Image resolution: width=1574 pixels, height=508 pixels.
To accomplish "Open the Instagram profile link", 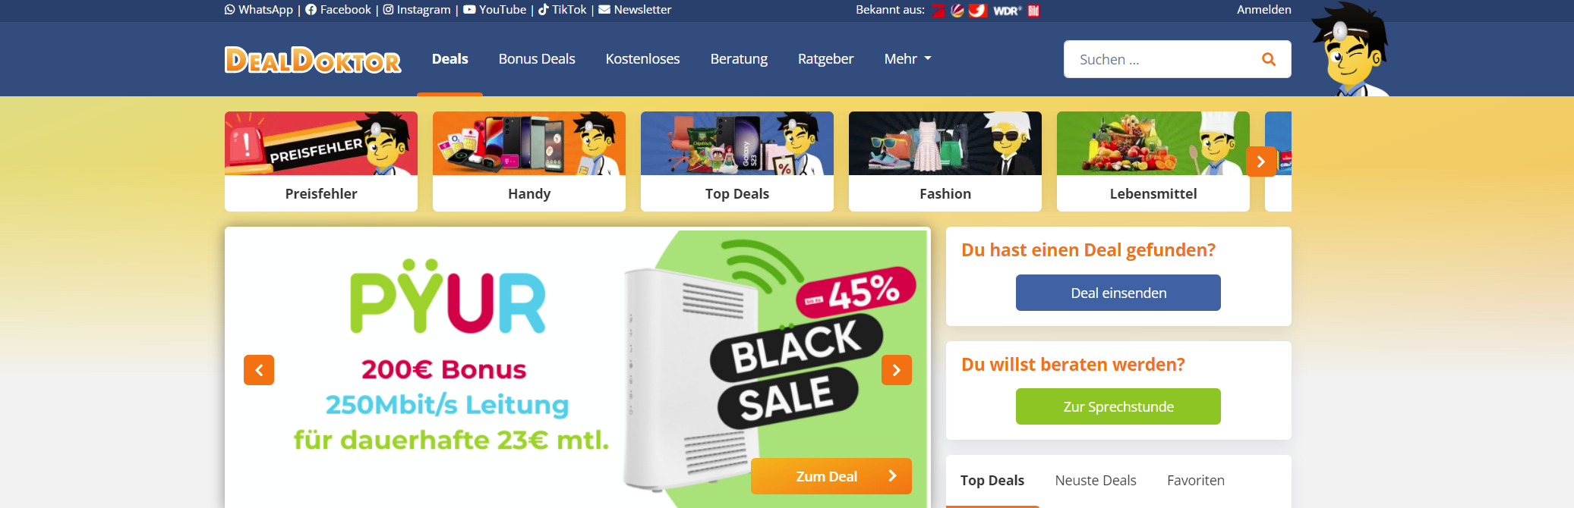I will coord(417,10).
